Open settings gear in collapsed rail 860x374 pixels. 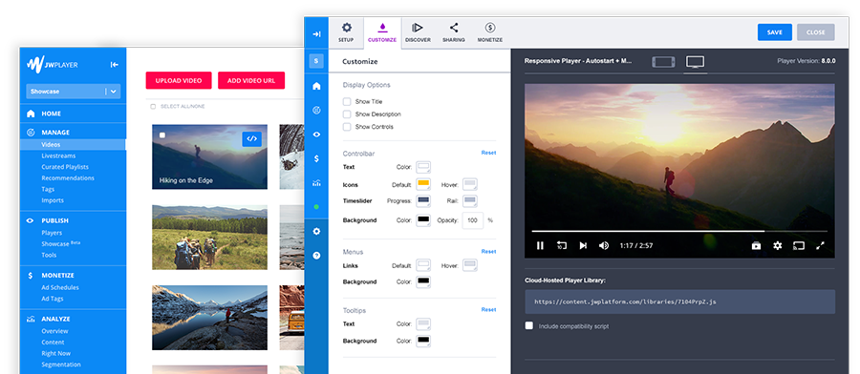[316, 231]
